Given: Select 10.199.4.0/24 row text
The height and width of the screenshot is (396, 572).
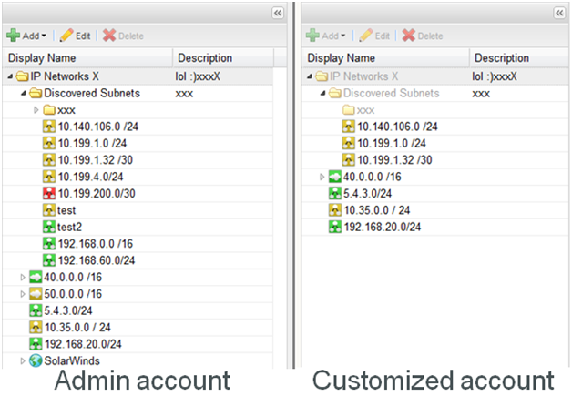Looking at the screenshot, I should (91, 177).
